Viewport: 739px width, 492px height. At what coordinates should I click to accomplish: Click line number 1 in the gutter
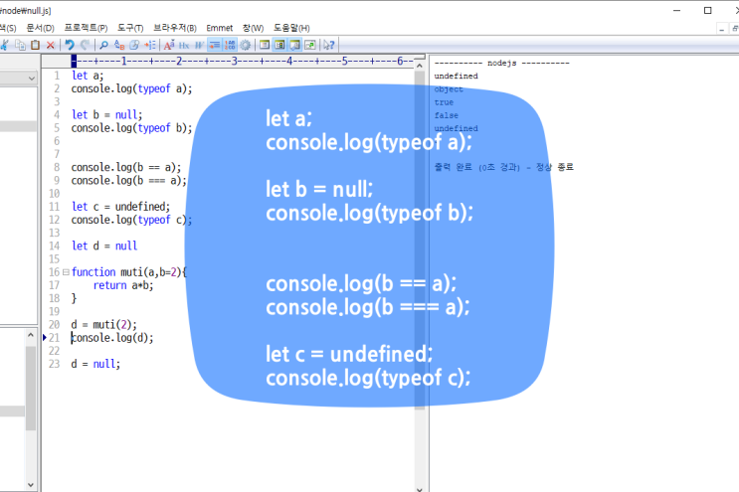(x=57, y=76)
